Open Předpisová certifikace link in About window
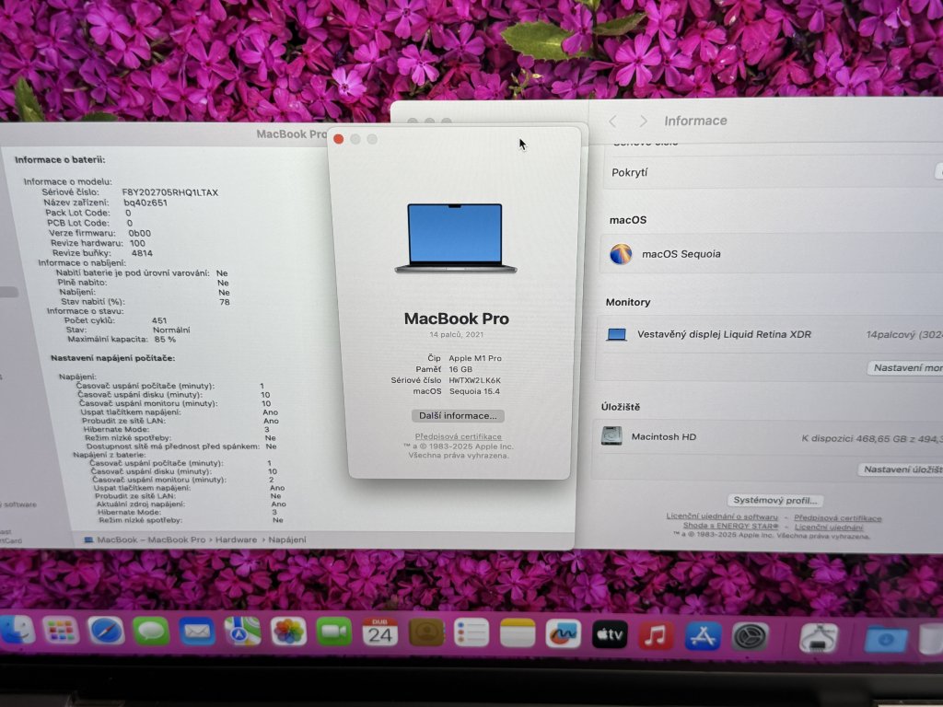Viewport: 943px width, 707px height. [x=459, y=436]
